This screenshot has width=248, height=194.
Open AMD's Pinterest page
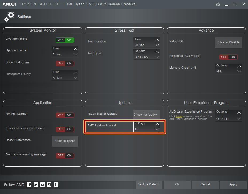point(56,185)
